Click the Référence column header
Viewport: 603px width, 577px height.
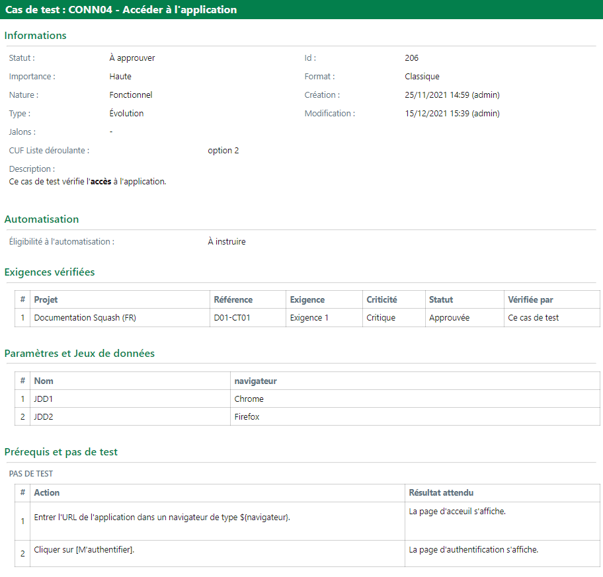[233, 300]
